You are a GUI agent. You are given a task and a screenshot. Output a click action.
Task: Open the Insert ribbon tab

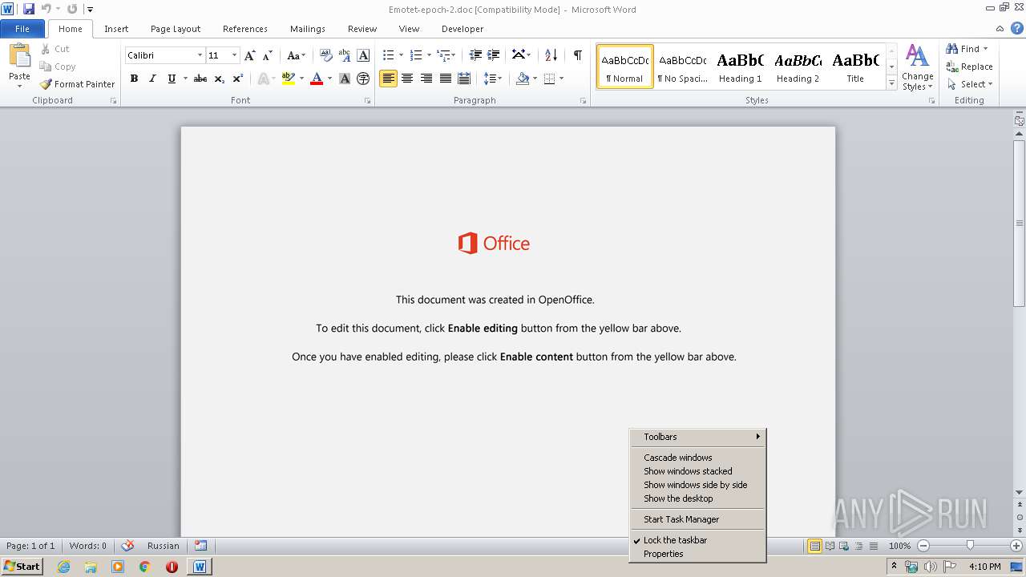point(116,29)
